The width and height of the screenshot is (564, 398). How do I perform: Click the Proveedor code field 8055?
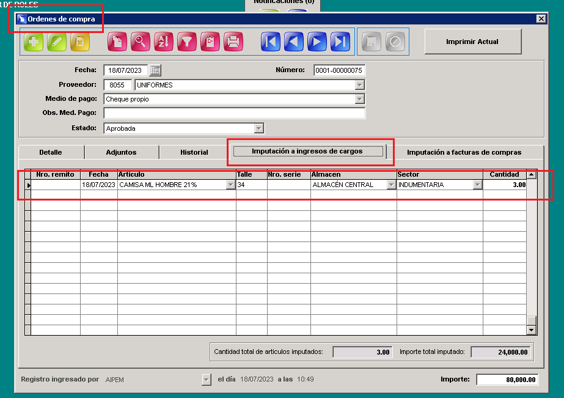[117, 85]
